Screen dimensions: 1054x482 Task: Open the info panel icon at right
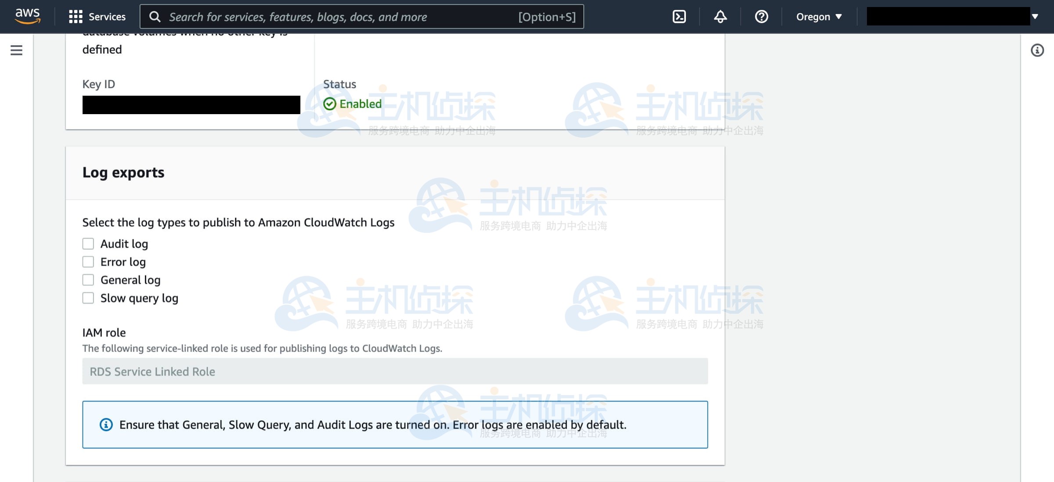click(x=1037, y=50)
